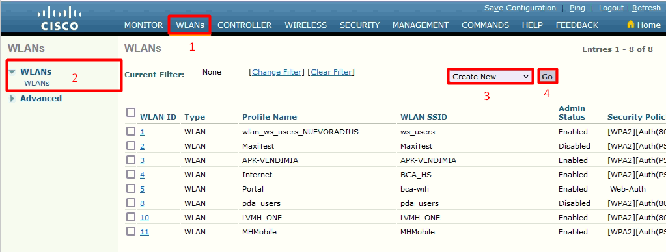Click the Logout link
666x252 pixels.
(611, 8)
